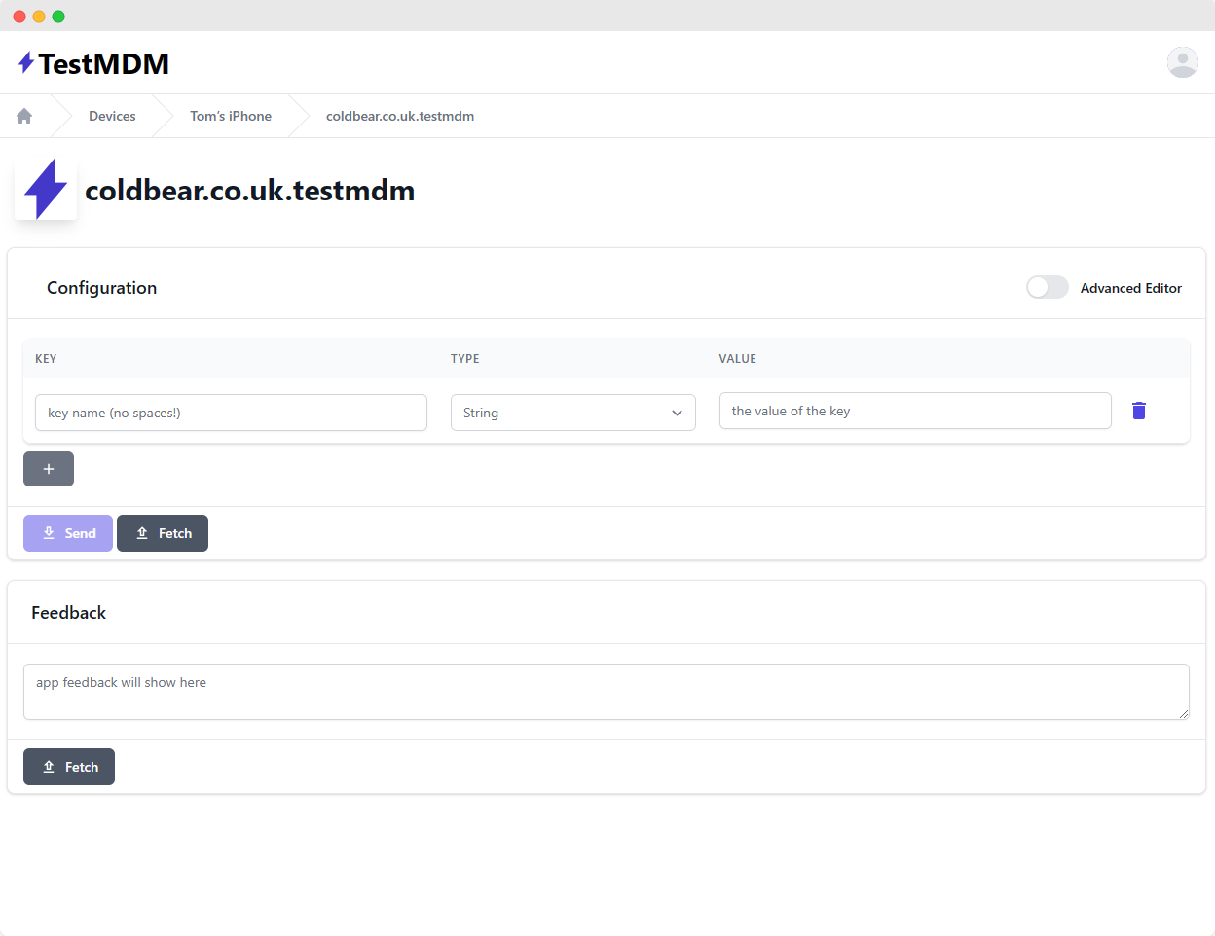
Task: Open Tom's iPhone from the breadcrumb
Action: [230, 115]
